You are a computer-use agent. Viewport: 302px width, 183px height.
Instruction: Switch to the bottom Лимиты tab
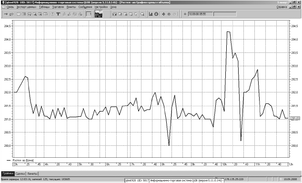point(32,173)
